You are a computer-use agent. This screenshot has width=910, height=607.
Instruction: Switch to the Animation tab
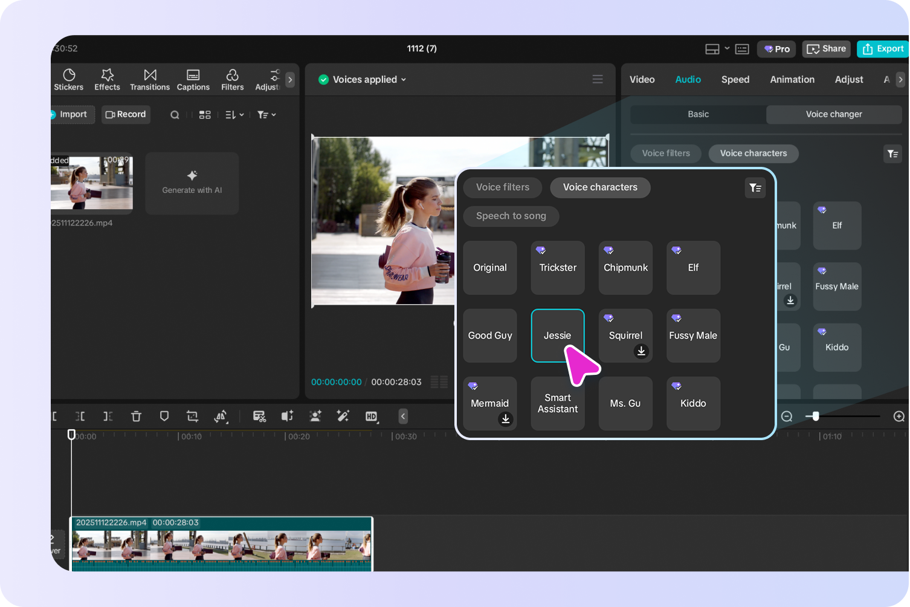(x=792, y=79)
